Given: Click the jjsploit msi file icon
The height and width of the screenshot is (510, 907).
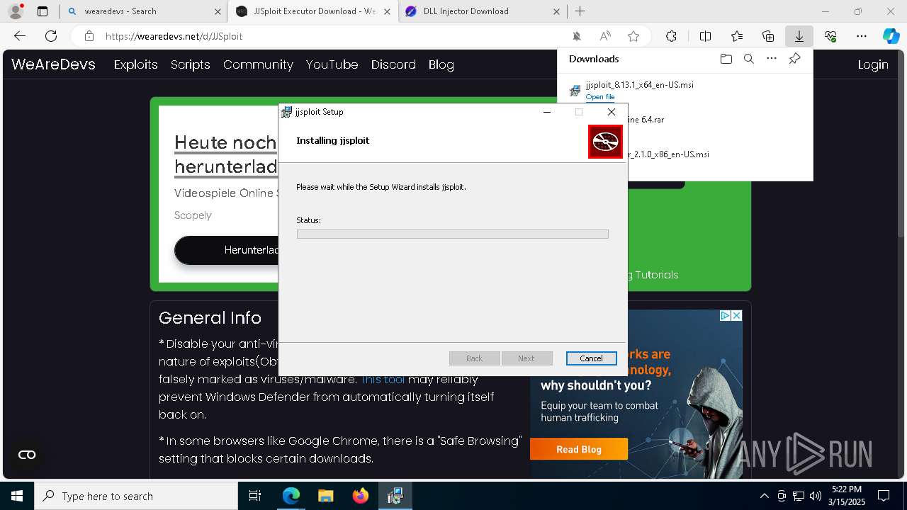Looking at the screenshot, I should click(x=575, y=91).
